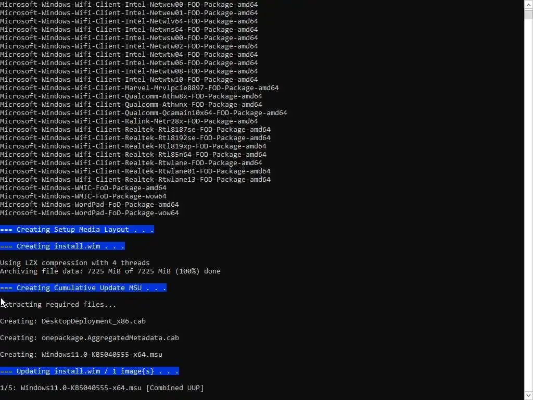Click 'Creating: onepackage.AggregatedMetadata.cab' line
The width and height of the screenshot is (533, 400).
click(90, 337)
